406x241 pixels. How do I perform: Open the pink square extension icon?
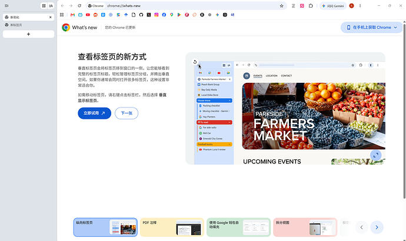[302, 6]
